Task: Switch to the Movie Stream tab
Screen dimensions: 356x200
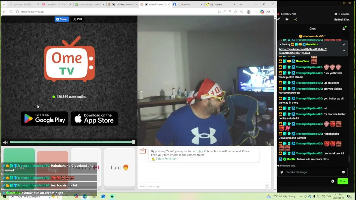Action: click(x=90, y=4)
